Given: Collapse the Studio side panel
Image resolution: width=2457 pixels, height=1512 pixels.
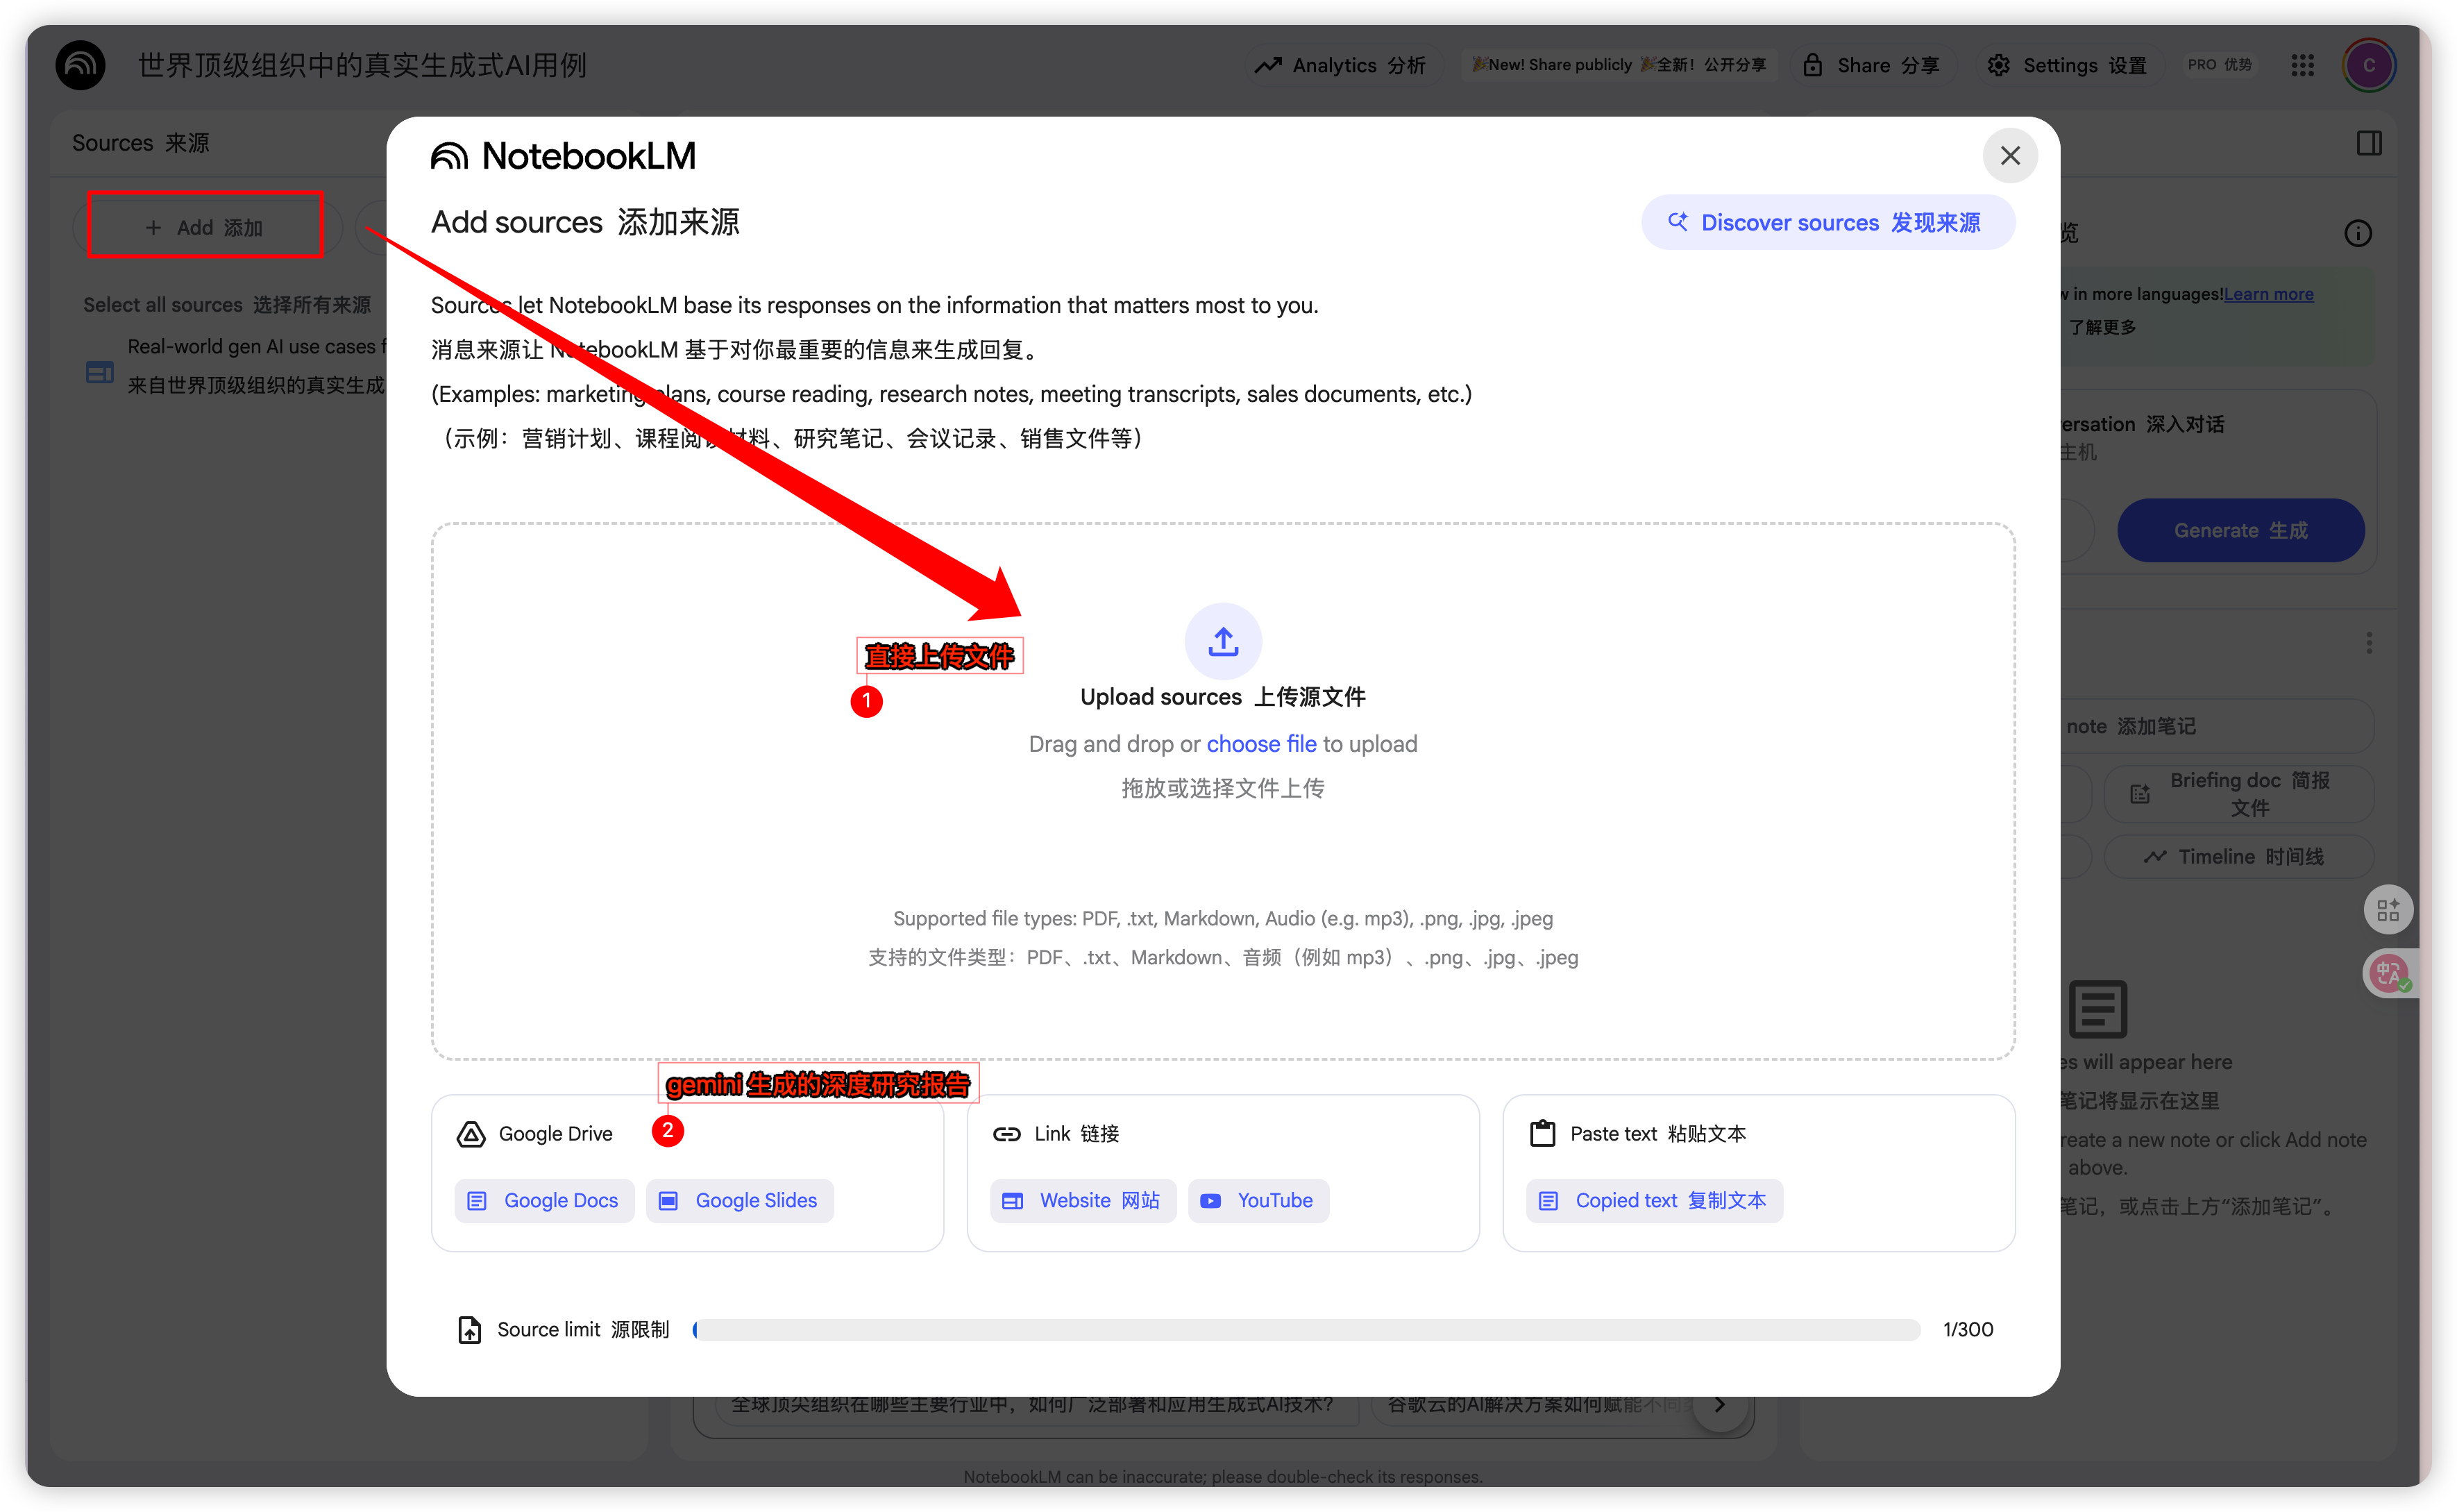Looking at the screenshot, I should [x=2368, y=143].
